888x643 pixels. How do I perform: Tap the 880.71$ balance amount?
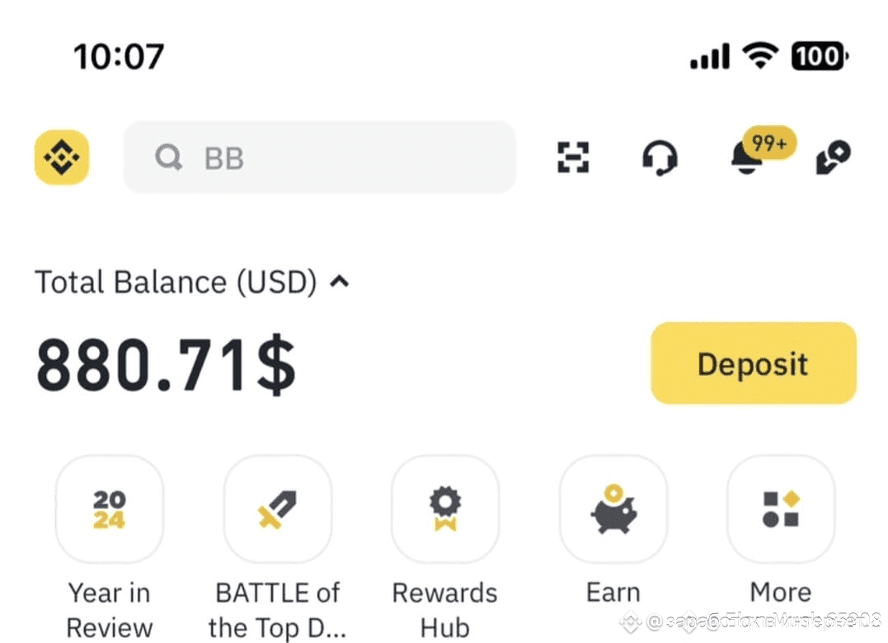pos(166,365)
